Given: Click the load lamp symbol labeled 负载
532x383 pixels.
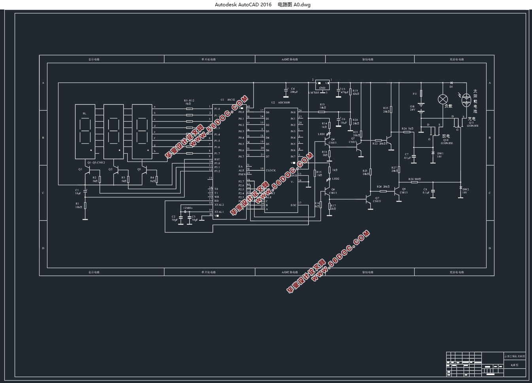Looking at the screenshot, I should [442, 99].
